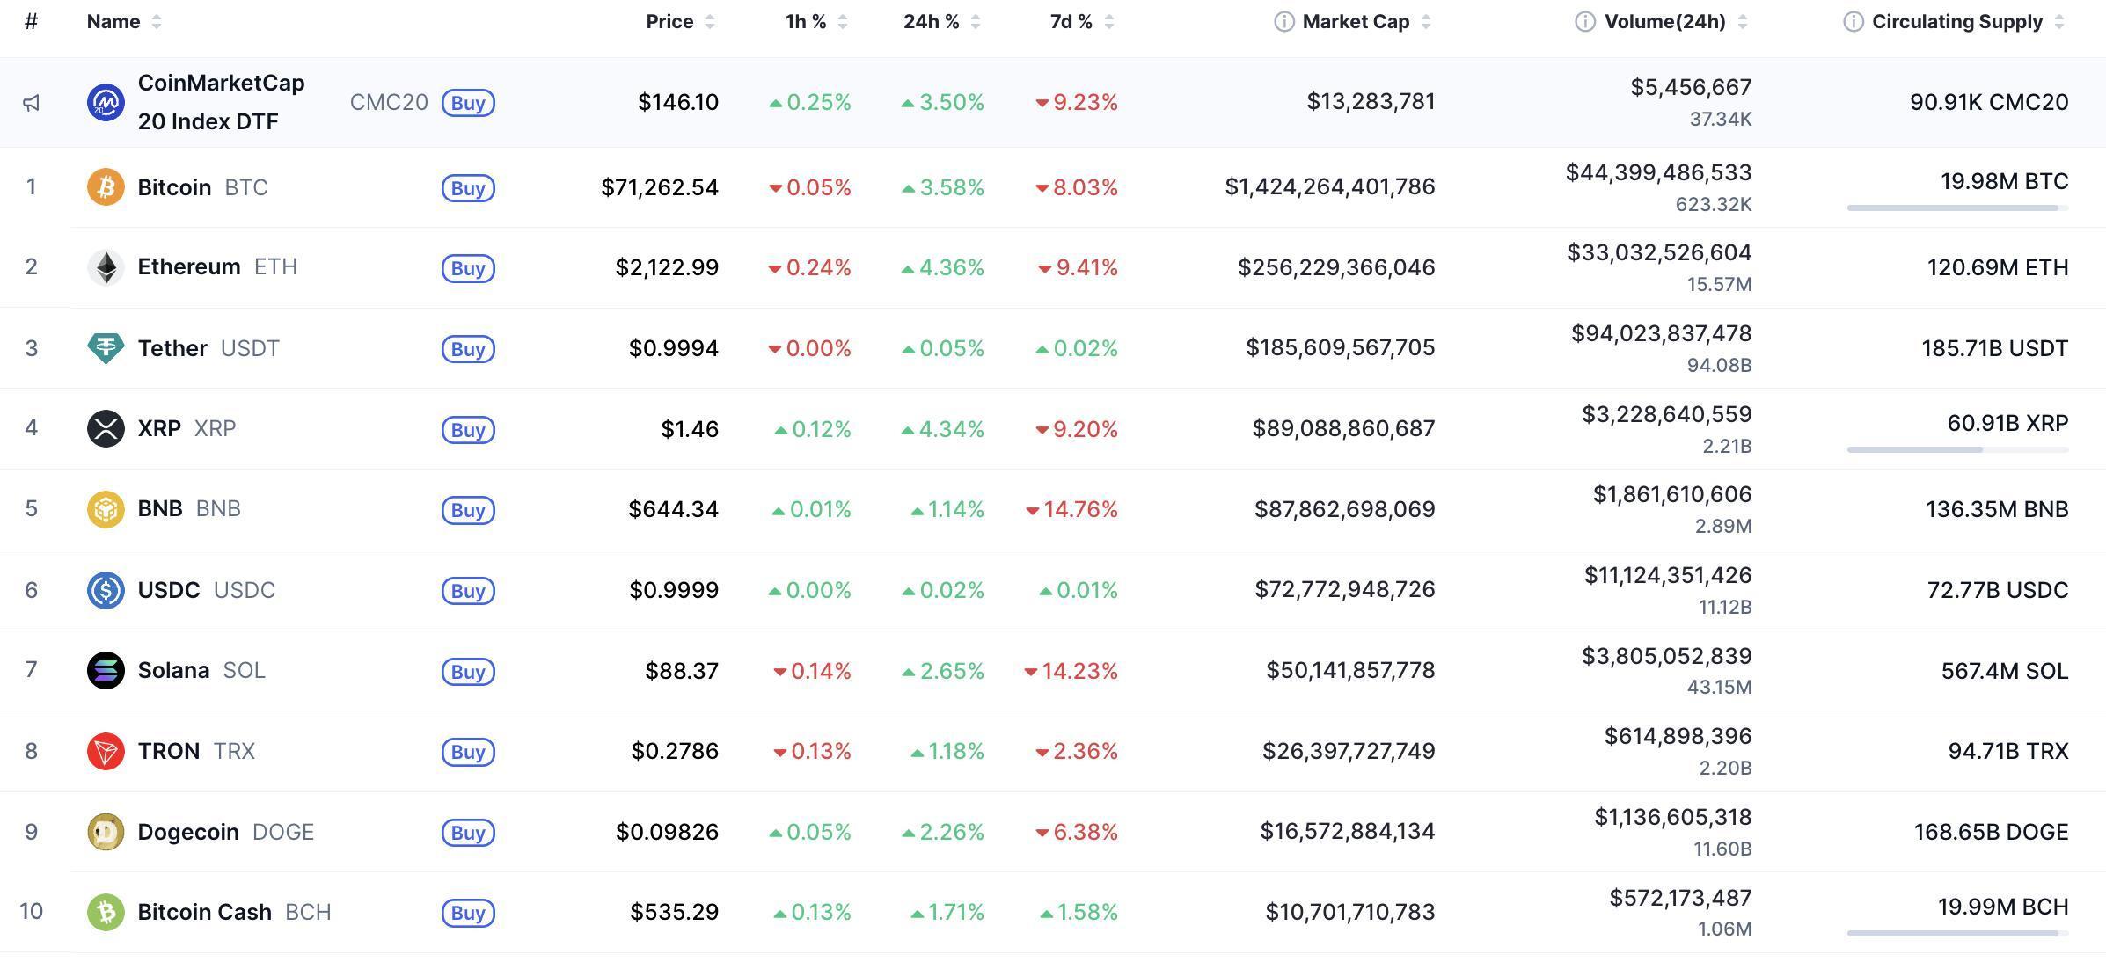Click the BNB coin icon
The image size is (2106, 962).
[x=105, y=508]
